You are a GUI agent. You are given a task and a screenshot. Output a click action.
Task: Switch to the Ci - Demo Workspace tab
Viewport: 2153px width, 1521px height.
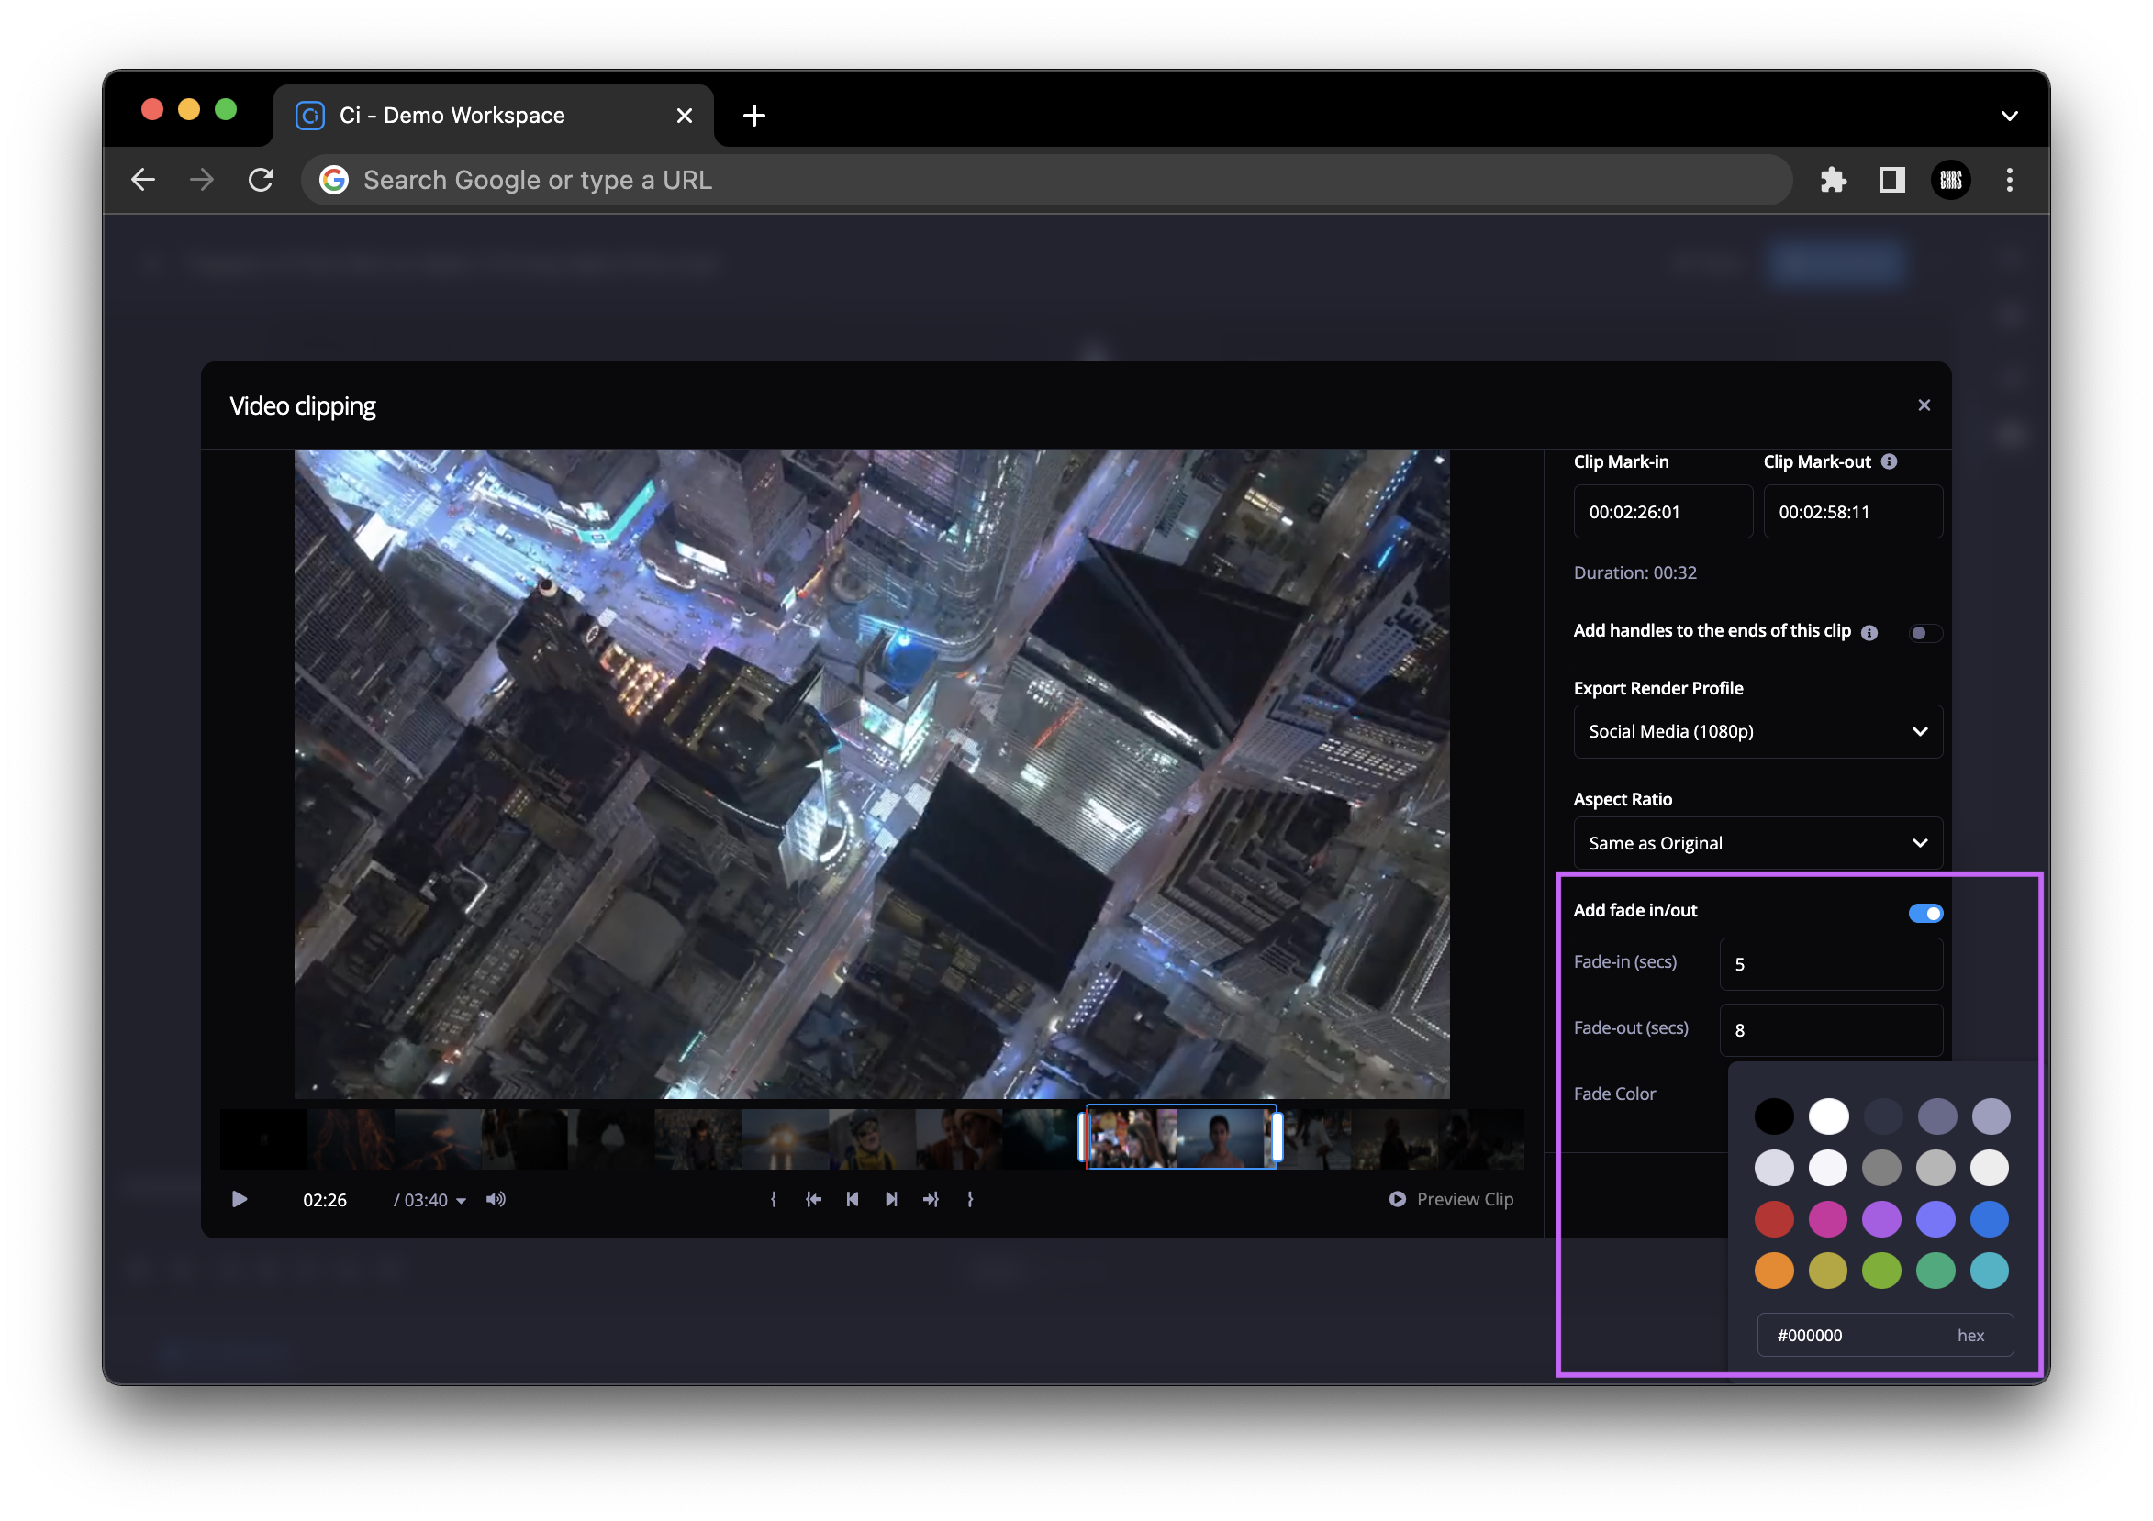coord(494,116)
